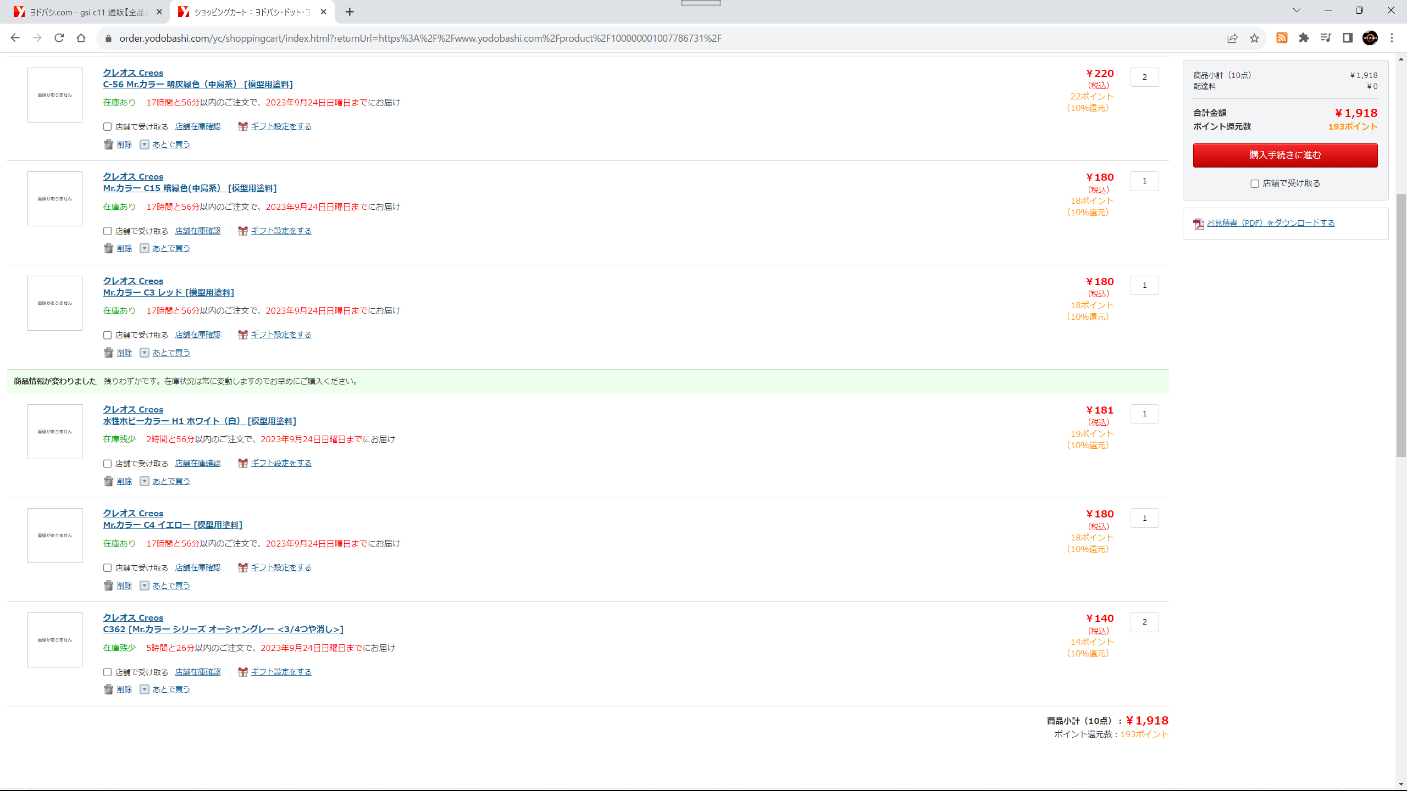Viewport: 1407px width, 791px height.
Task: Navigate back in browser
Action: click(x=15, y=38)
